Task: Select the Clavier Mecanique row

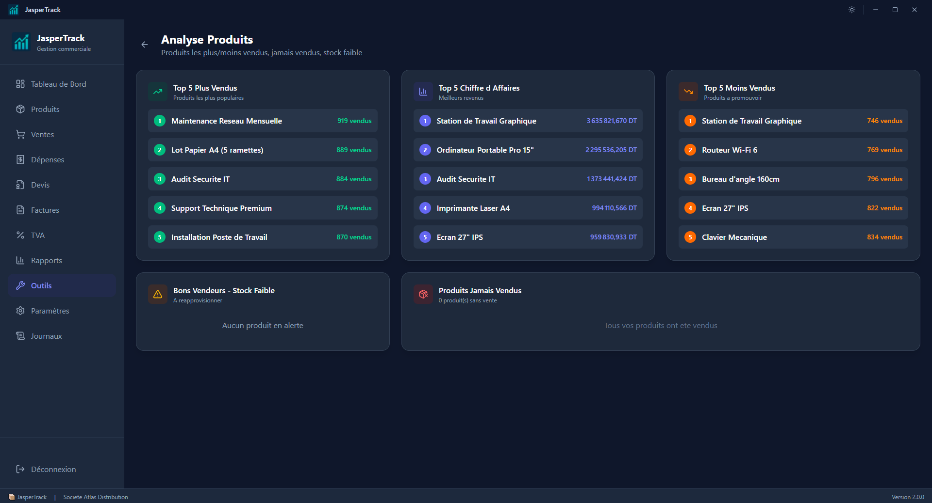Action: (x=793, y=237)
